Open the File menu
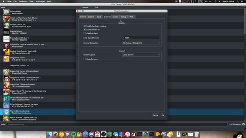 click(x=15, y=2)
